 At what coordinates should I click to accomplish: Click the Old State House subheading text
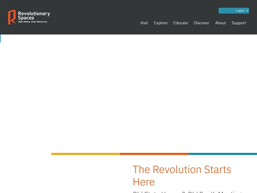pos(187,192)
